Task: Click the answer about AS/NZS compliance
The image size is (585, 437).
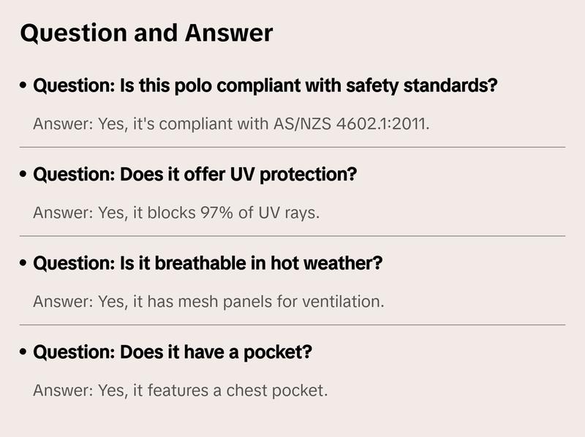Action: click(x=232, y=123)
